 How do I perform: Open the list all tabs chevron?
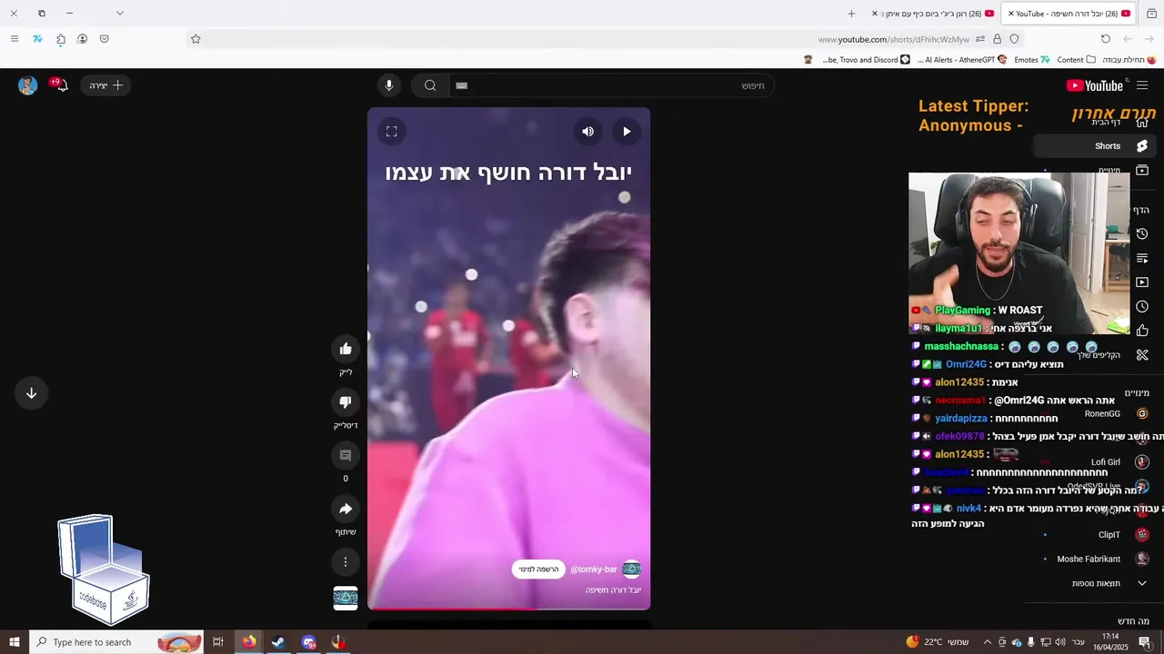point(120,14)
